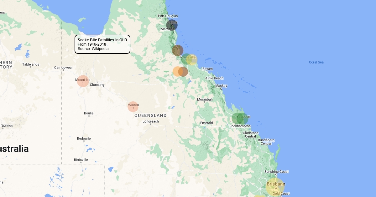Select the Bundaberg Central label
Viewport: 376px width, 197px height.
click(266, 142)
